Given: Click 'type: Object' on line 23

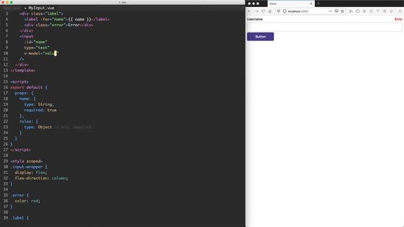Looking at the screenshot, I should [38, 127].
